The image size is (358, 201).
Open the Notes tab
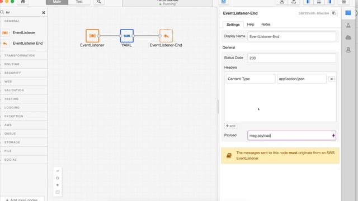(266, 25)
